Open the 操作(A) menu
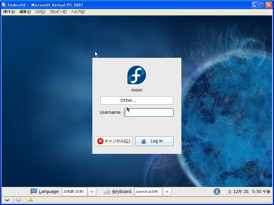This screenshot has width=274, height=205. point(9,12)
